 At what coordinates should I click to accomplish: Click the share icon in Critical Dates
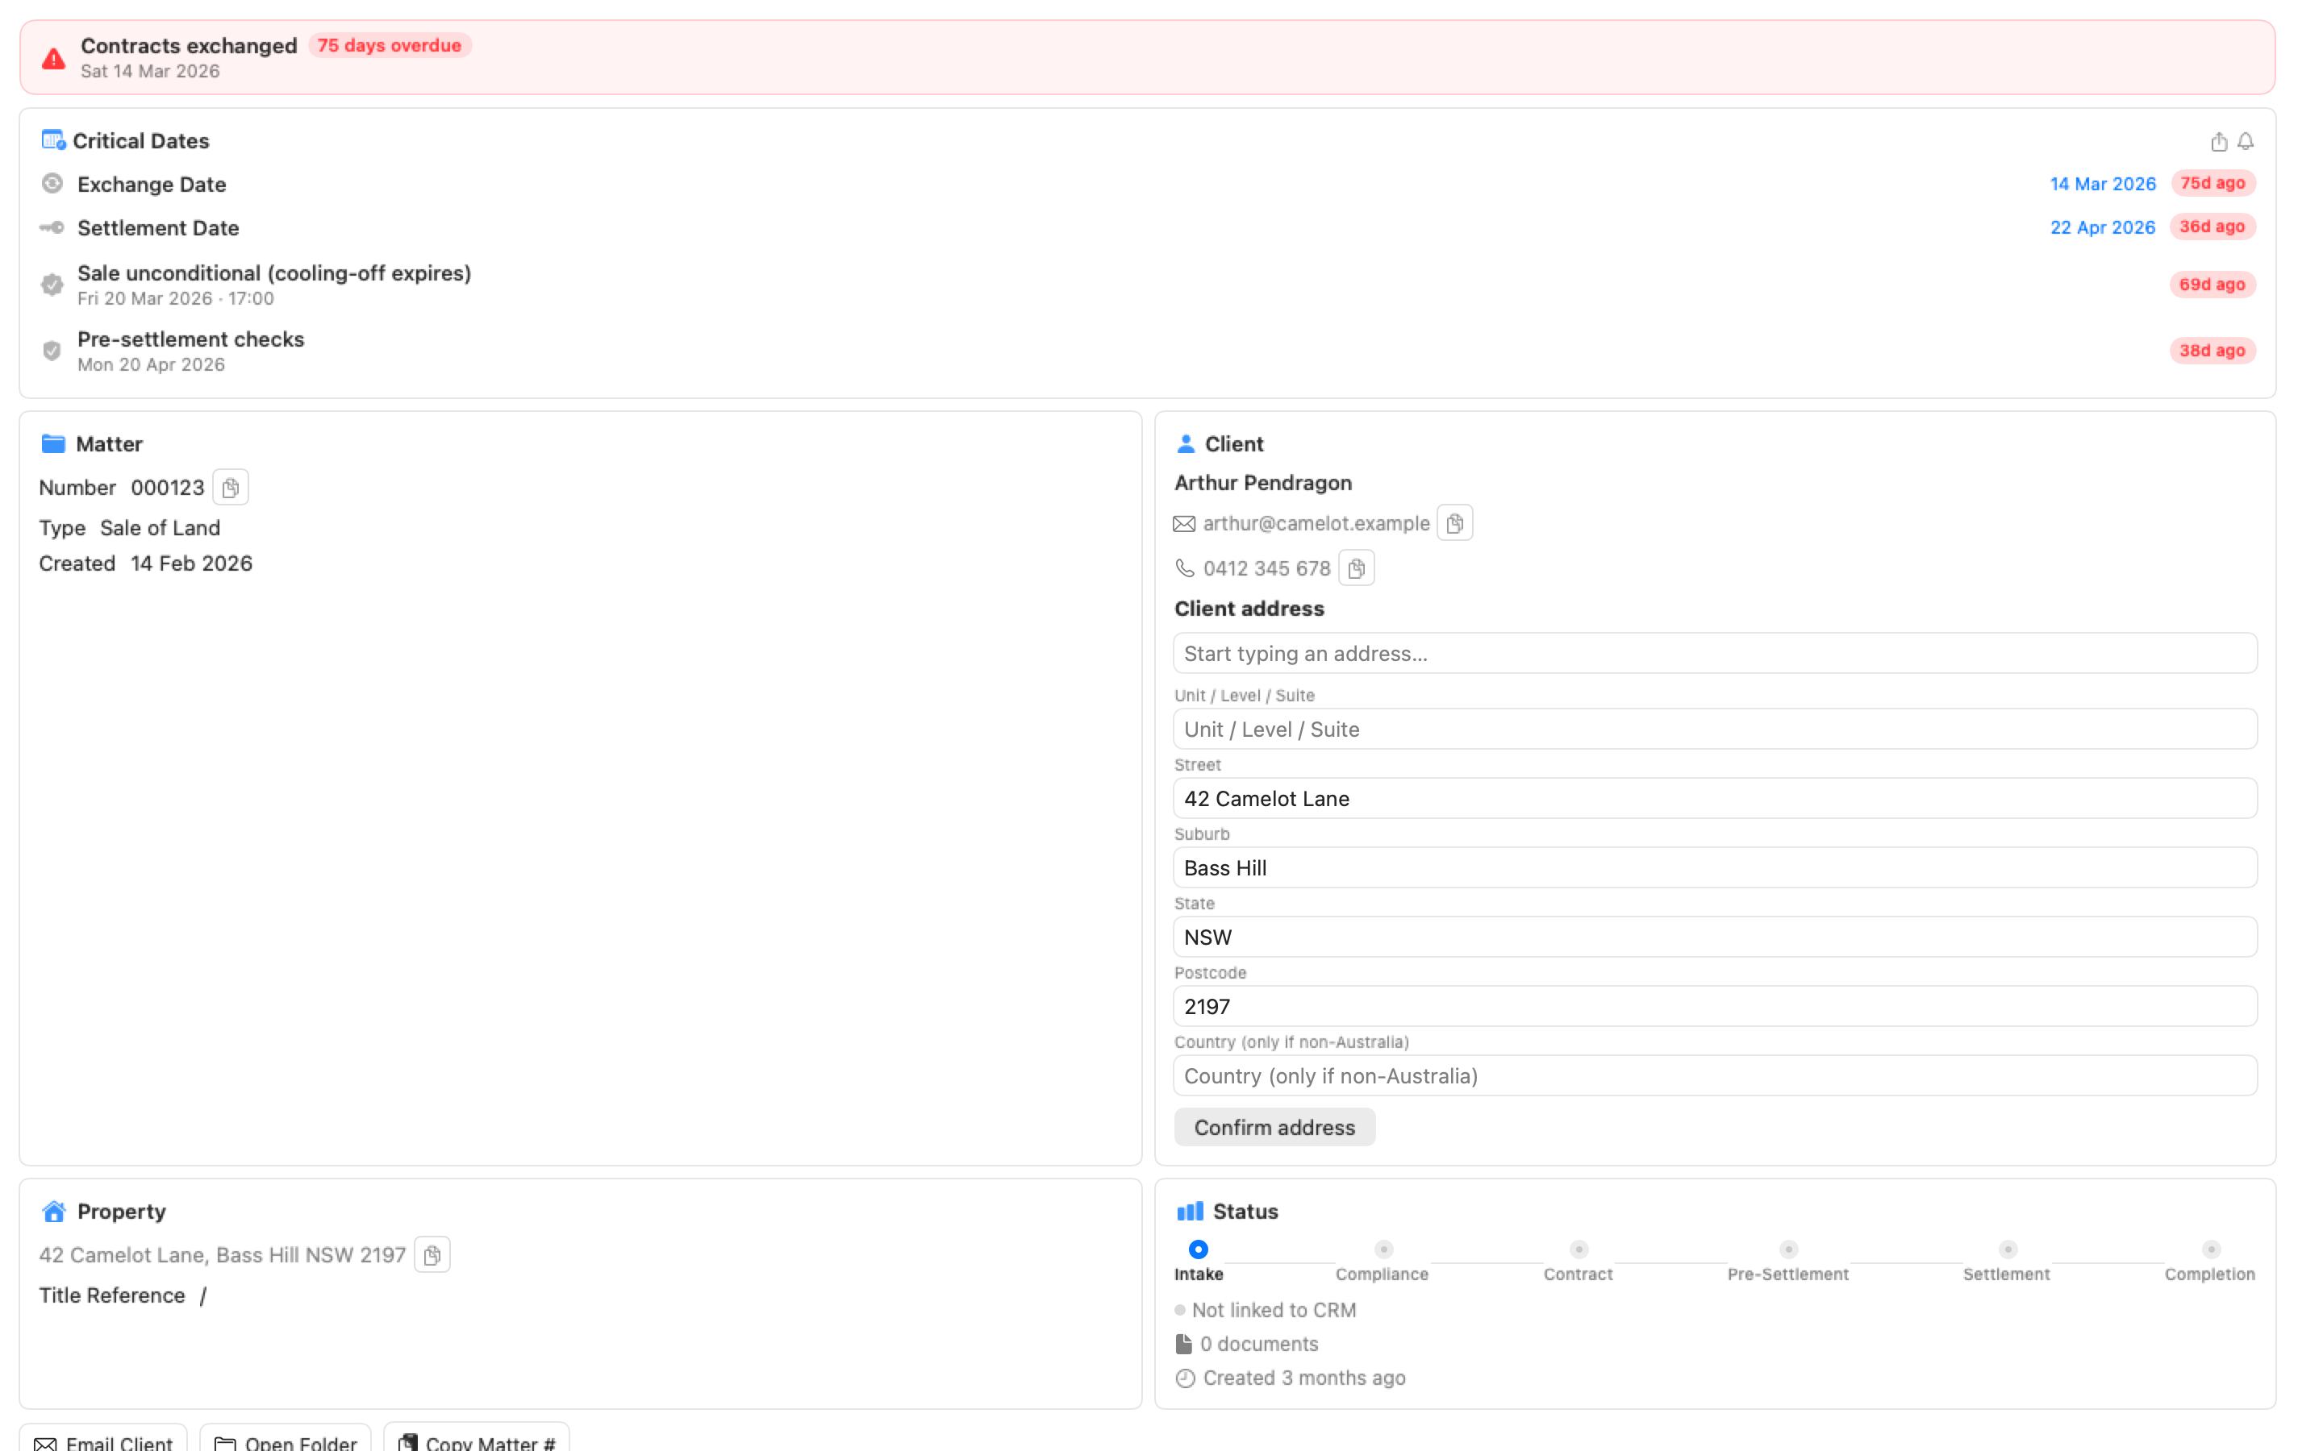click(x=2218, y=142)
